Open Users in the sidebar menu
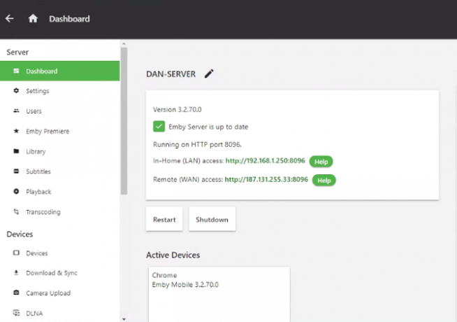Viewport: 457px width, 322px height. click(60, 111)
